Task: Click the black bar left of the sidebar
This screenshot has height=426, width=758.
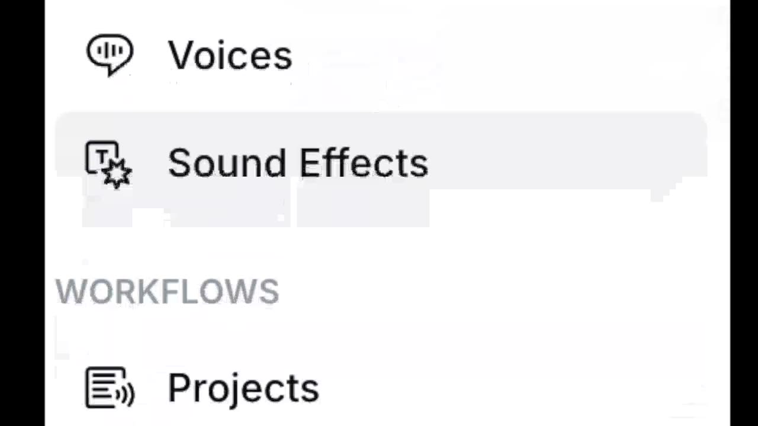Action: tap(22, 213)
